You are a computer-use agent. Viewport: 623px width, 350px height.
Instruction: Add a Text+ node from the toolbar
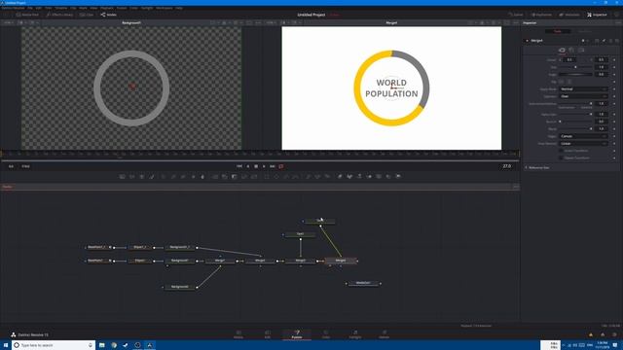[142, 176]
